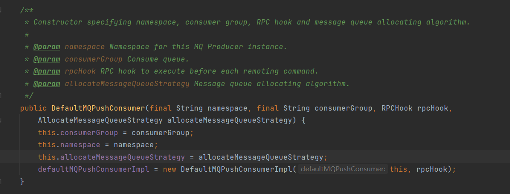510x194 pixels.
Task: Click the 'Constructor specifying namespace' comment line
Action: (250, 22)
